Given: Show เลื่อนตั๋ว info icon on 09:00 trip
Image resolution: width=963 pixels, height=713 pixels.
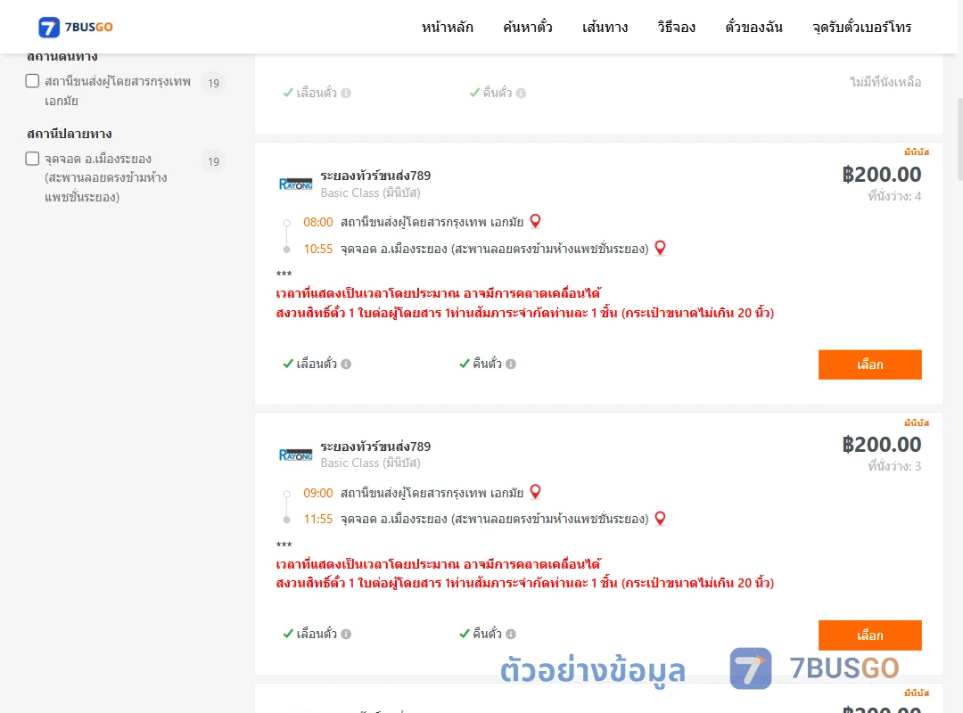Looking at the screenshot, I should 346,634.
